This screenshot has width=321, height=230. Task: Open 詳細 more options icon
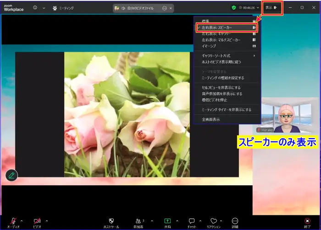click(235, 220)
